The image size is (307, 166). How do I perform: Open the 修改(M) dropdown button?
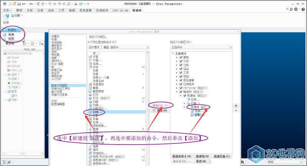click(x=203, y=161)
